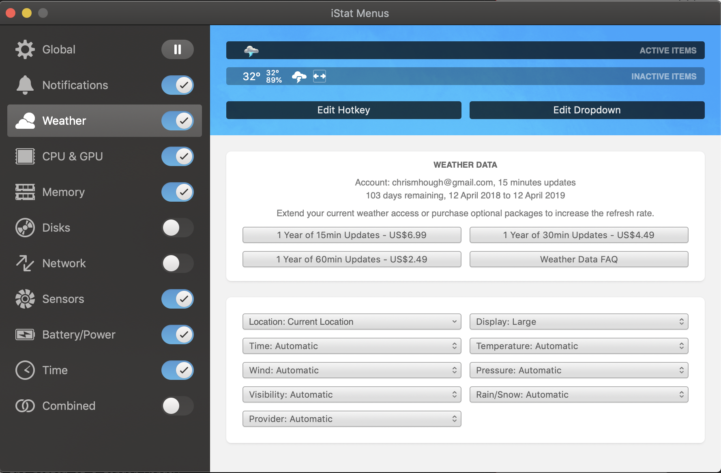This screenshot has height=473, width=721.
Task: Click the WEATHER DATA heading
Action: 466,165
